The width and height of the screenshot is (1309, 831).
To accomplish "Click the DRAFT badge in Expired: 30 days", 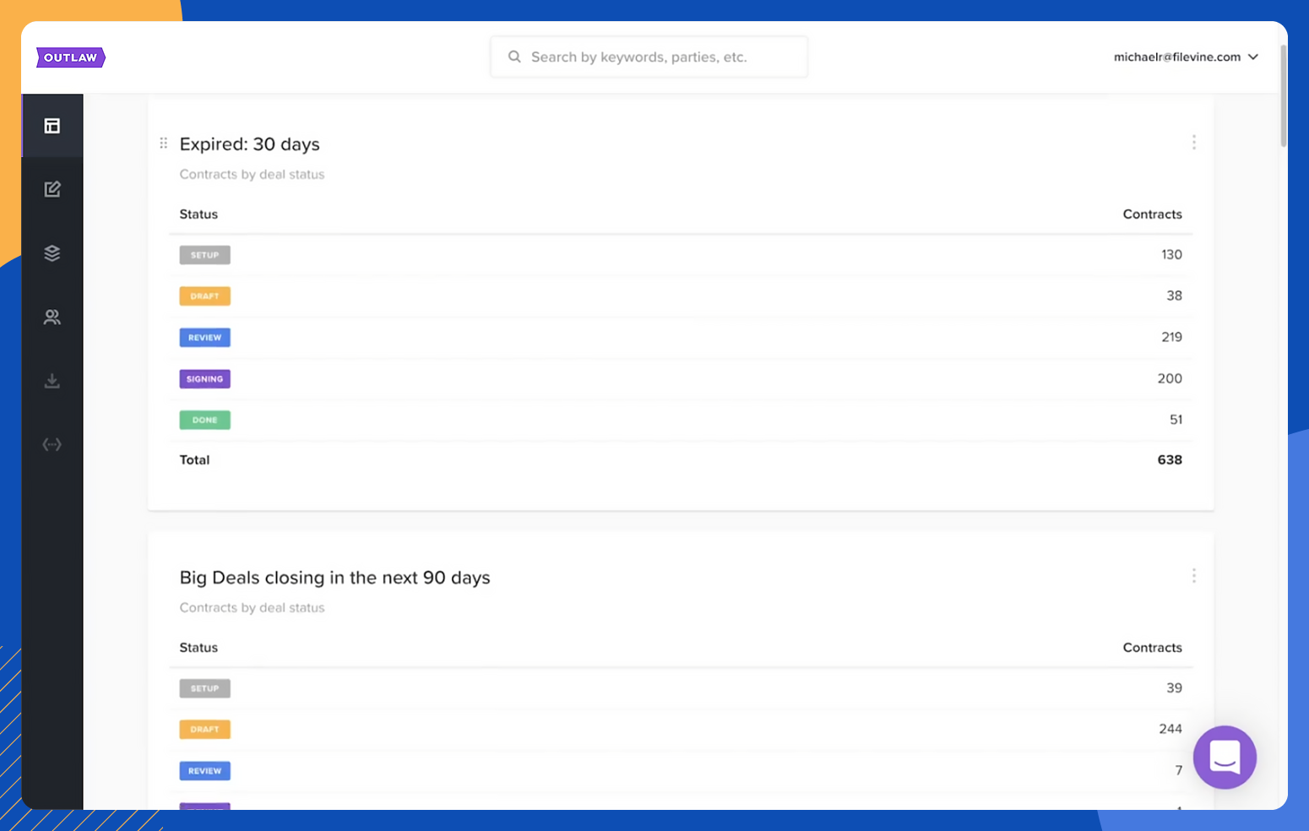I will 204,296.
